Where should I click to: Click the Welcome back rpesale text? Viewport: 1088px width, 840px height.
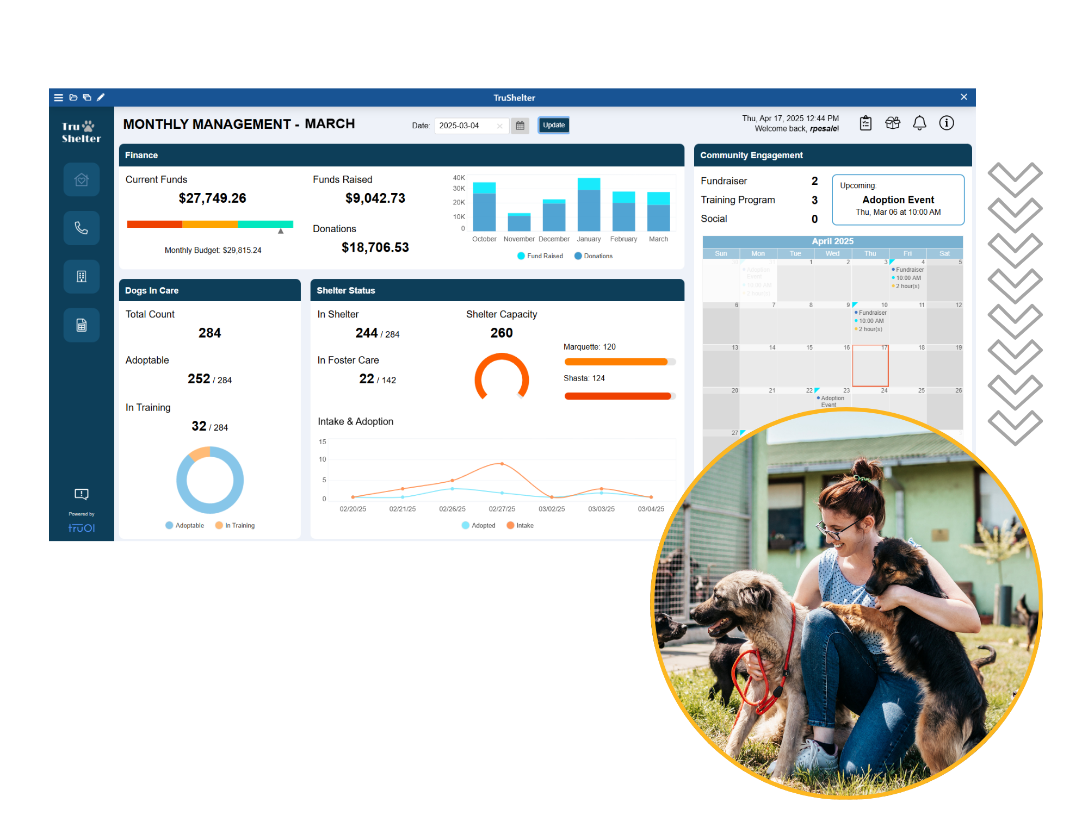(x=796, y=129)
